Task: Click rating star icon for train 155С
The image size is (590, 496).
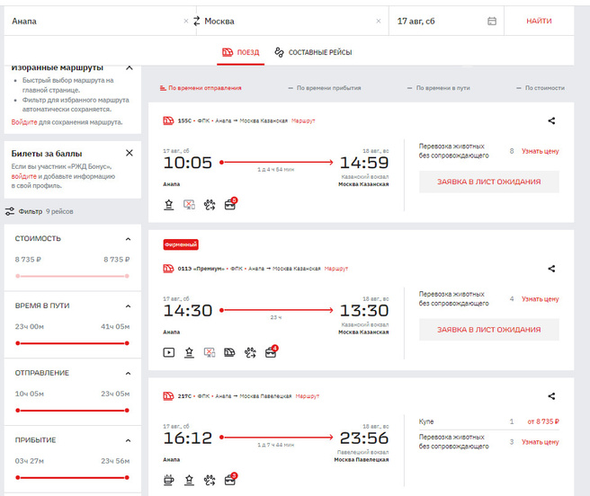Action: [169, 205]
